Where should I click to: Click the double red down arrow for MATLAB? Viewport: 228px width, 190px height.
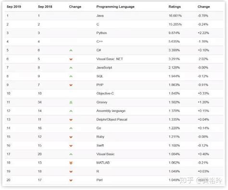pyautogui.click(x=71, y=163)
